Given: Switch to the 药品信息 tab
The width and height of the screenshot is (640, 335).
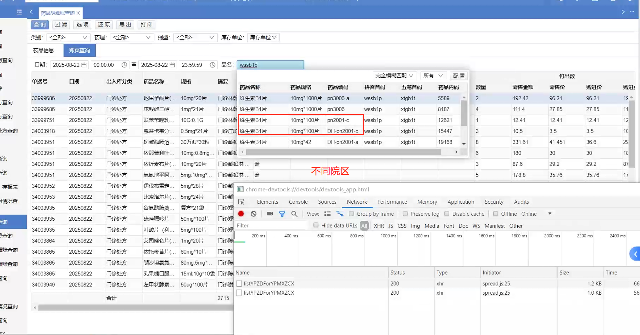Looking at the screenshot, I should tap(44, 50).
